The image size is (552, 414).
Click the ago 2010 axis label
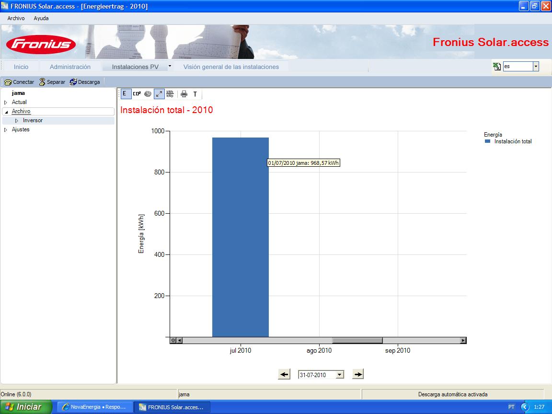[319, 350]
